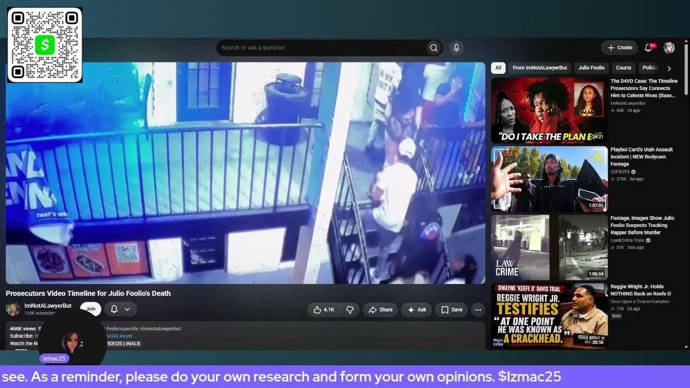Viewport: 690px width, 388px height.
Task: Open Reggie Wright Jr. Testifies thumbnail
Action: coord(549,315)
